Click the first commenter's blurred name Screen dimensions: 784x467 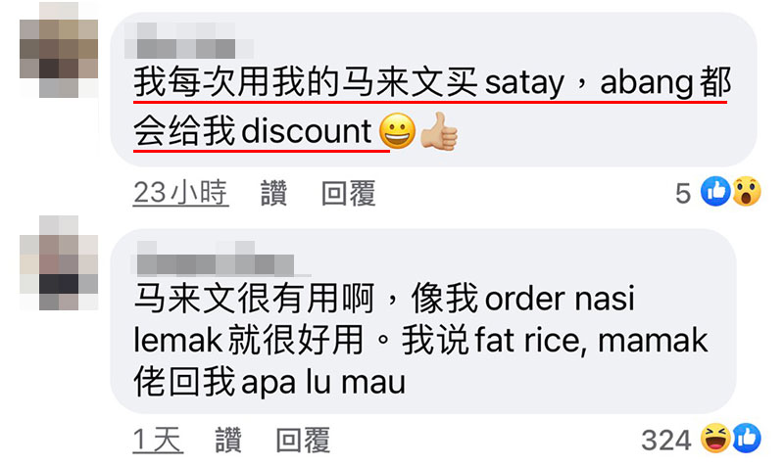(189, 41)
